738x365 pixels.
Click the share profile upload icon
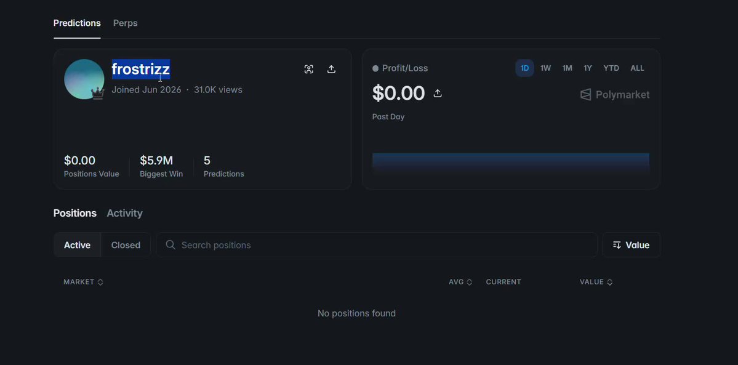click(x=331, y=69)
